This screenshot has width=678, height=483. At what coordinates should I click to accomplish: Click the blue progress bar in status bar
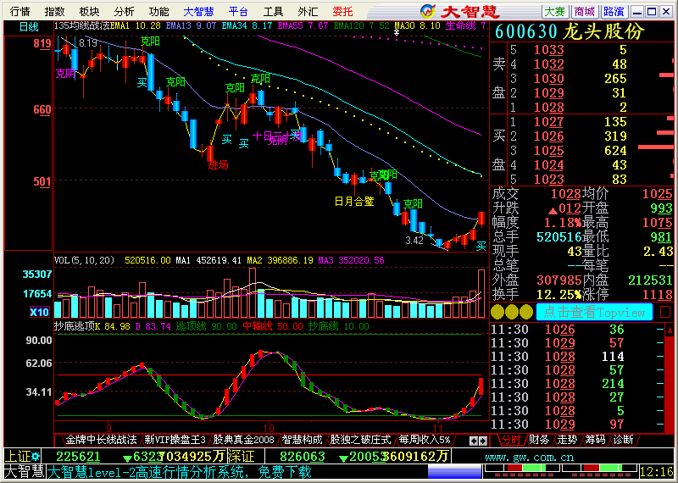[x=454, y=472]
